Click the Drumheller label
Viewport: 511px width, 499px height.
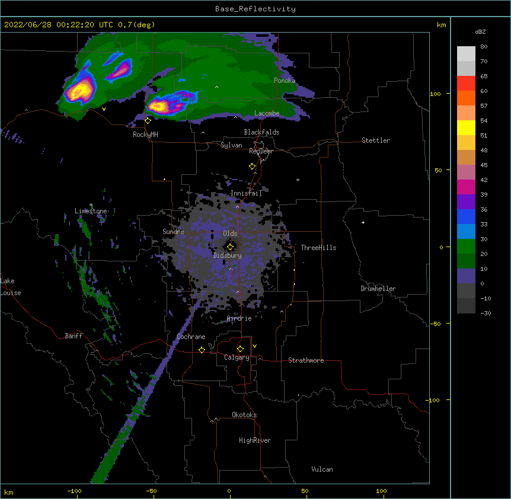(378, 289)
